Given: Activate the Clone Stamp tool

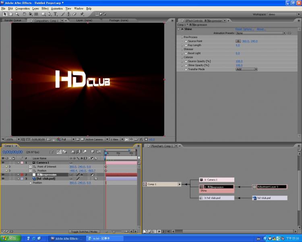Looking at the screenshot, I should (69, 14).
